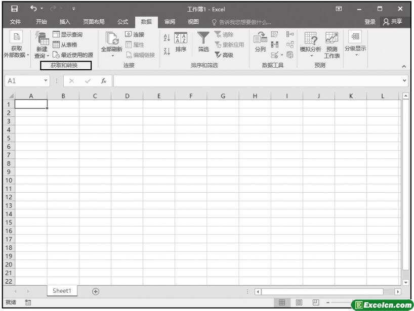Sort descending Z to A
Screen dimensions: 414x311
167,51
